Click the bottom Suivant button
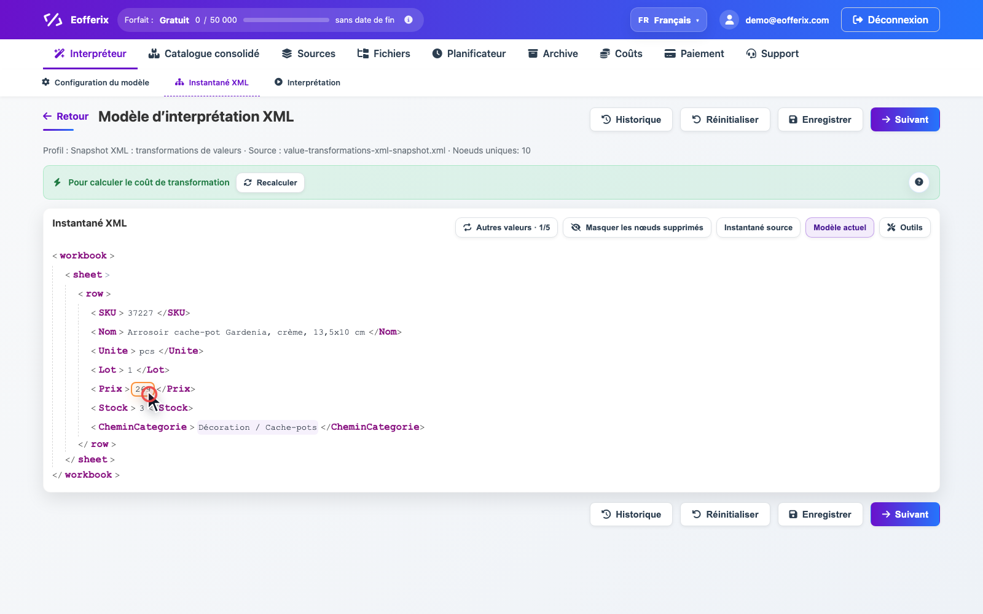 tap(905, 515)
